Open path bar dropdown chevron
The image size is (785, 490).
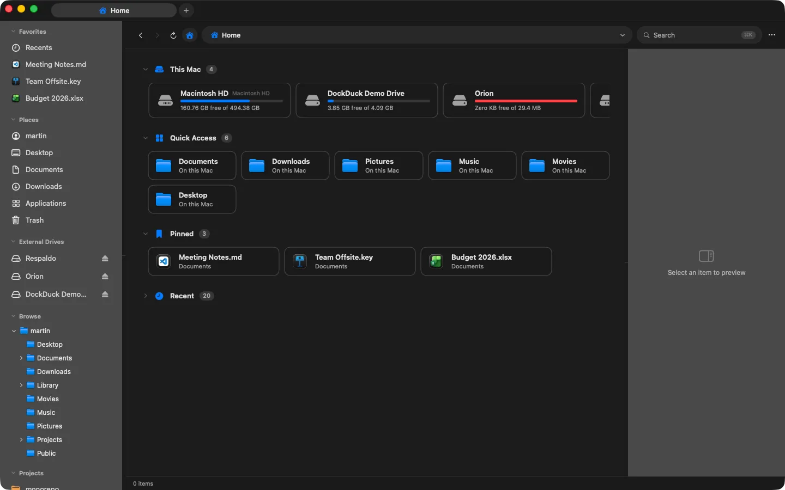point(623,35)
